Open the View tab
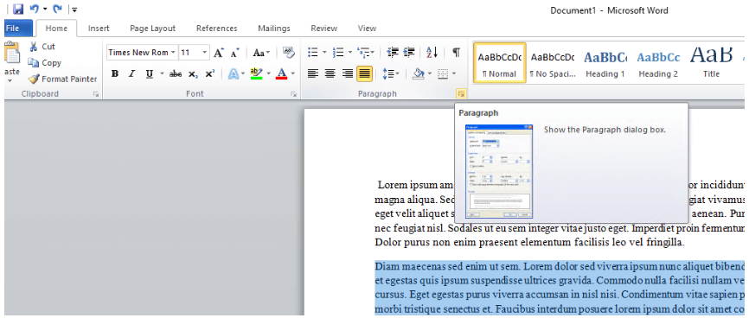This screenshot has height=318, width=749. pos(367,29)
